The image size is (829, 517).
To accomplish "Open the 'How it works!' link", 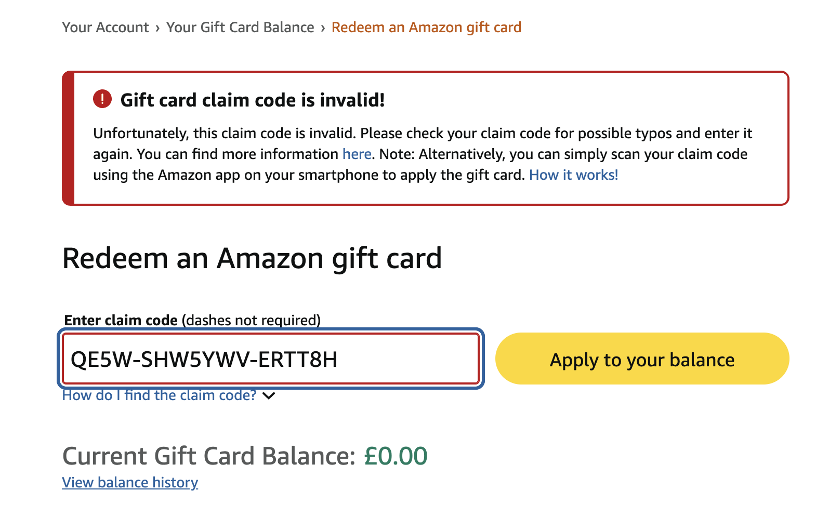I will 573,175.
